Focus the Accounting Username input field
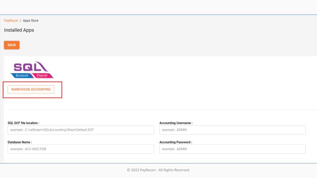 (232, 130)
